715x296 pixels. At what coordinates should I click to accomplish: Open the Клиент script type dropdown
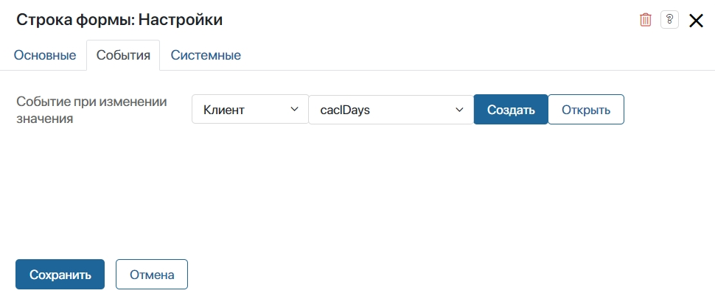pyautogui.click(x=250, y=109)
